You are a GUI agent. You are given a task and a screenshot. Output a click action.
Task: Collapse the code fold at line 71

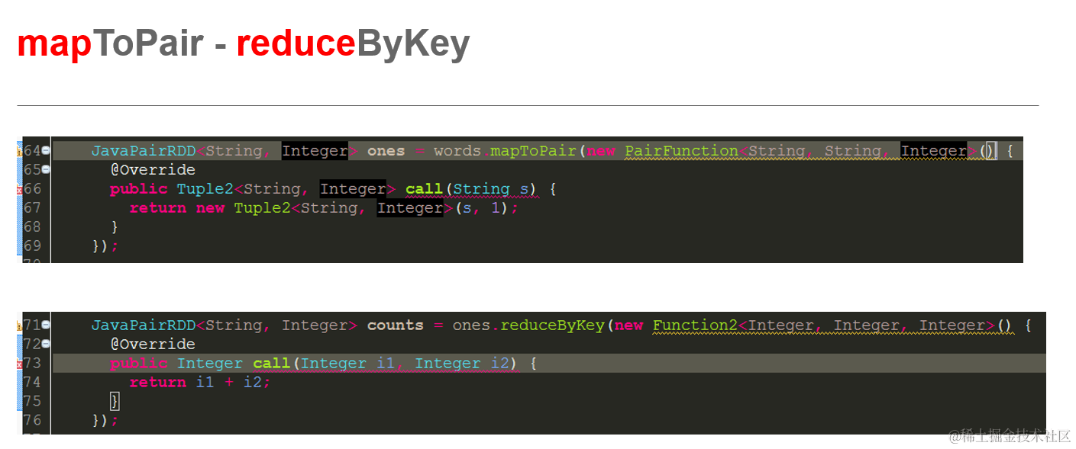[x=46, y=326]
